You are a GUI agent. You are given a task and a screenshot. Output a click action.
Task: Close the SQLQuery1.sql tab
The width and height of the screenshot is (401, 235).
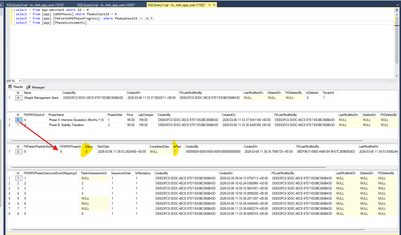(x=214, y=5)
